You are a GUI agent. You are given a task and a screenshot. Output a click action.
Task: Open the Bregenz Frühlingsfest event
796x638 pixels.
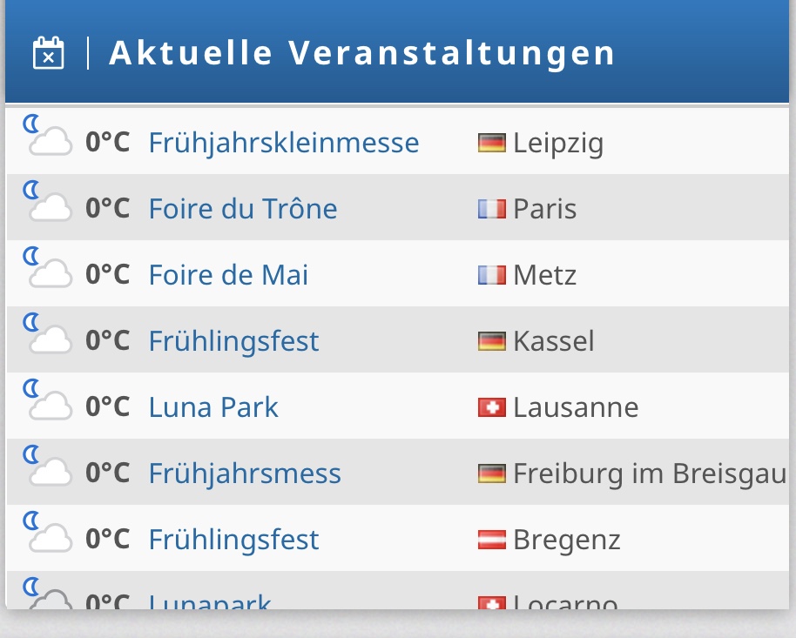tap(233, 540)
